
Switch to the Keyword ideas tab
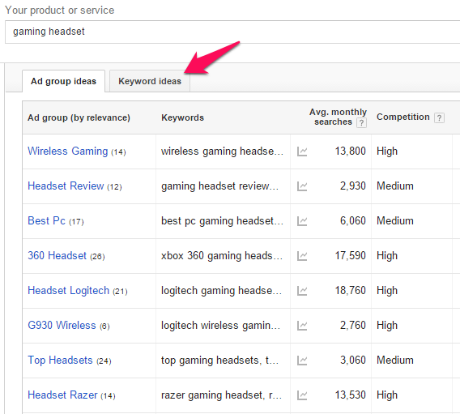tap(150, 81)
